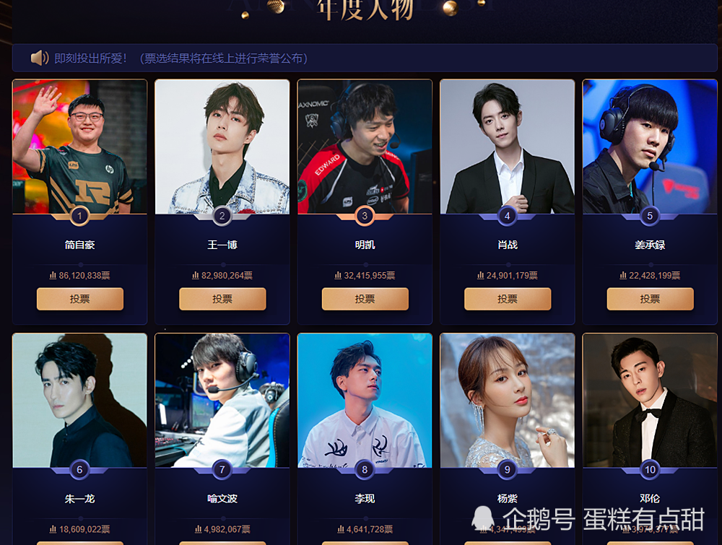
Task: Click rank badge number 4
Action: pos(507,216)
